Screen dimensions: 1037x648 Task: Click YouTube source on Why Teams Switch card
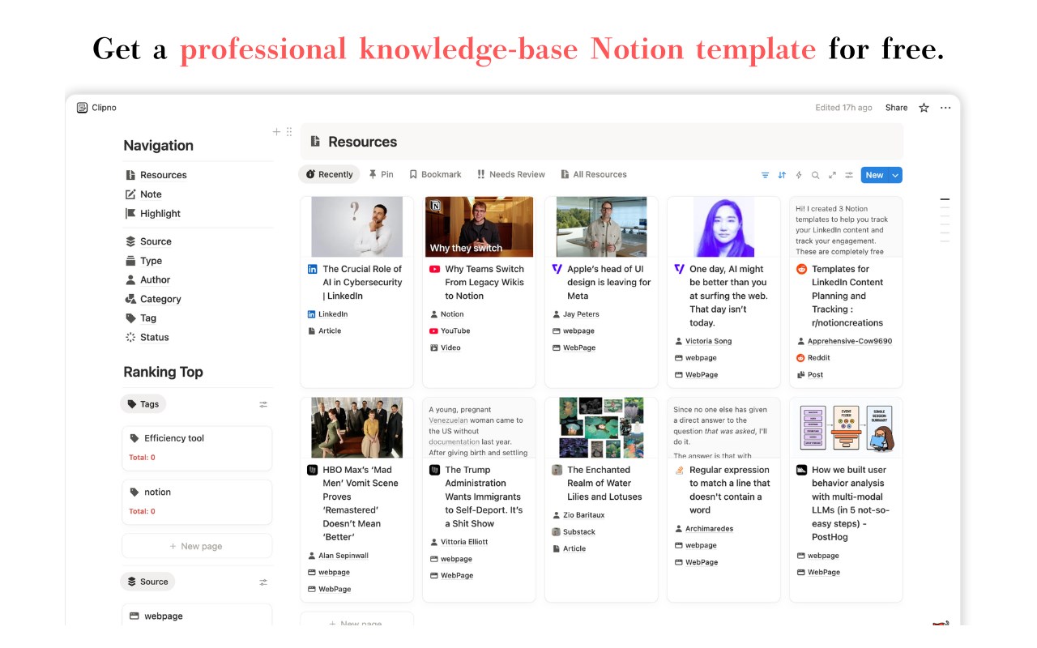point(455,331)
